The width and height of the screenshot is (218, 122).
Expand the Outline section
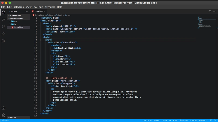(19, 117)
